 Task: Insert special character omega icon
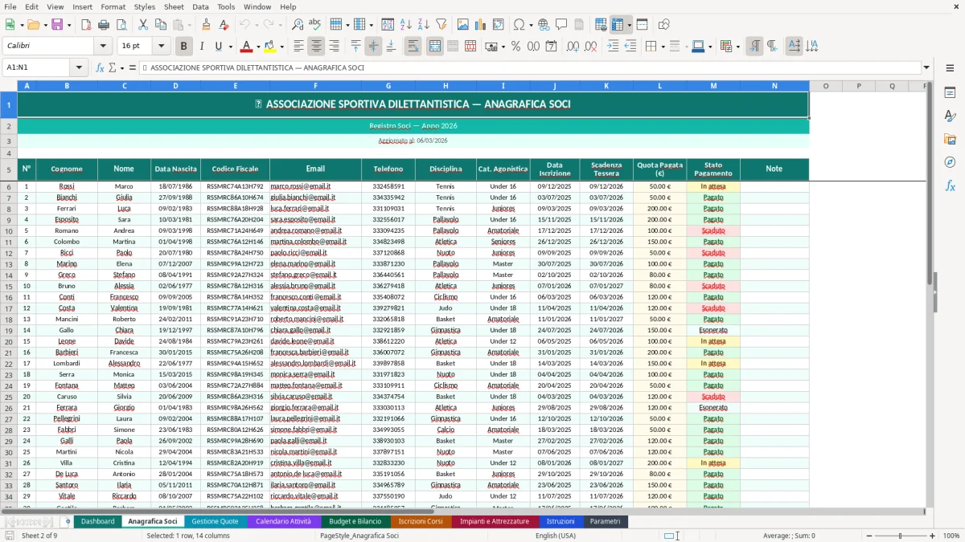(519, 25)
